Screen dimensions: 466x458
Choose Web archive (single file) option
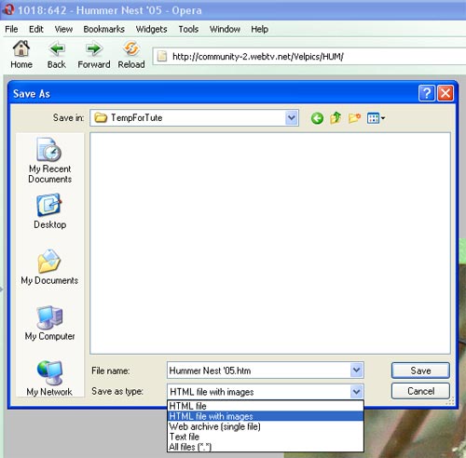point(266,426)
